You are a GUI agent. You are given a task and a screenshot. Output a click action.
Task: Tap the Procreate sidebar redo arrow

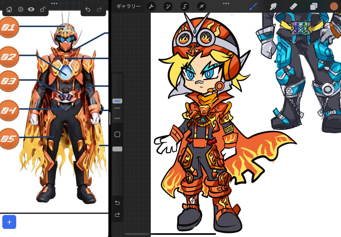[117, 215]
